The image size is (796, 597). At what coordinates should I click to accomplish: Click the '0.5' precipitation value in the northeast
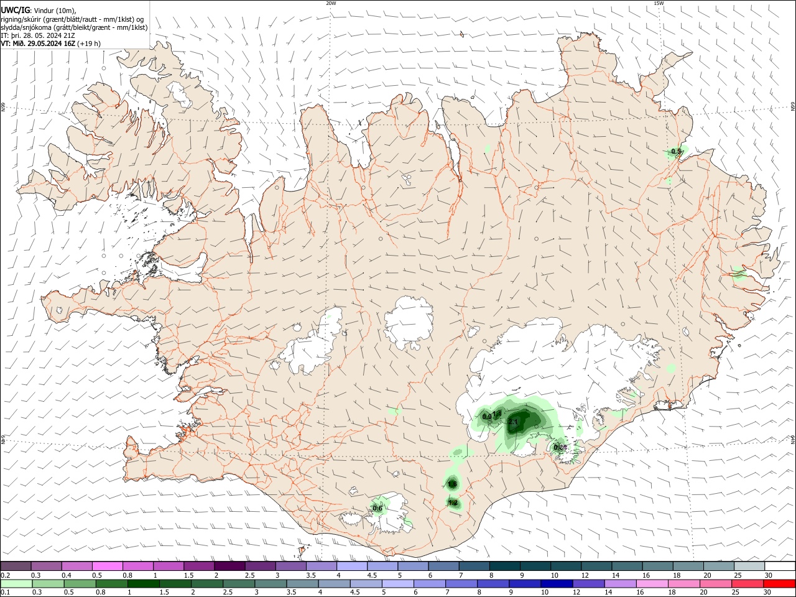(x=677, y=151)
